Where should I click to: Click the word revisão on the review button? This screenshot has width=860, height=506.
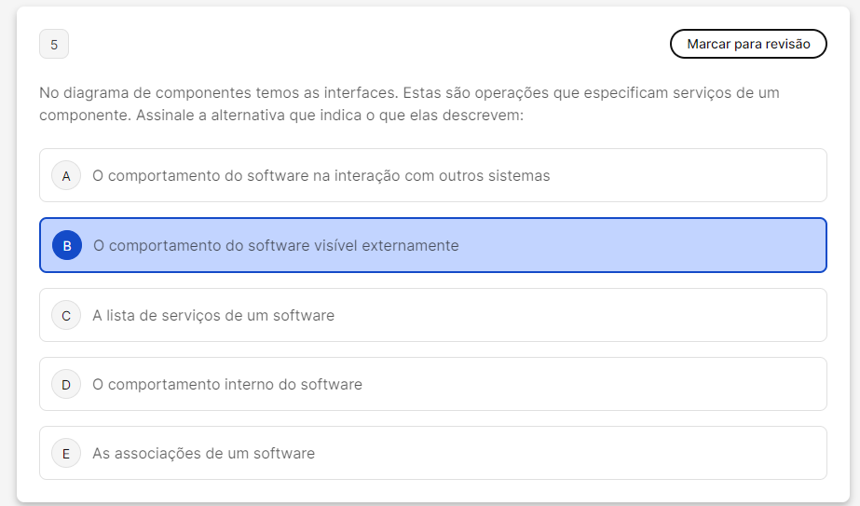point(788,44)
